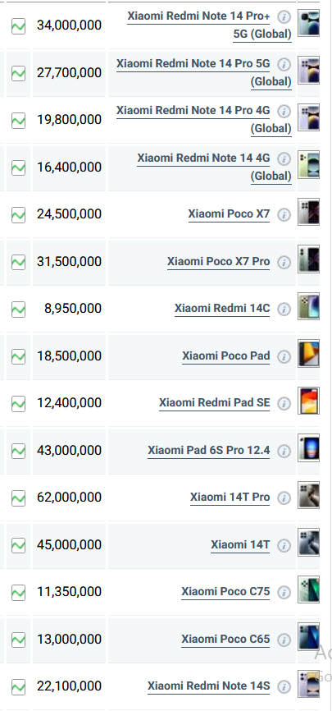Open Xiaomi Redmi Note 14 Pro+ 5G link
The width and height of the screenshot is (332, 711).
(x=209, y=25)
